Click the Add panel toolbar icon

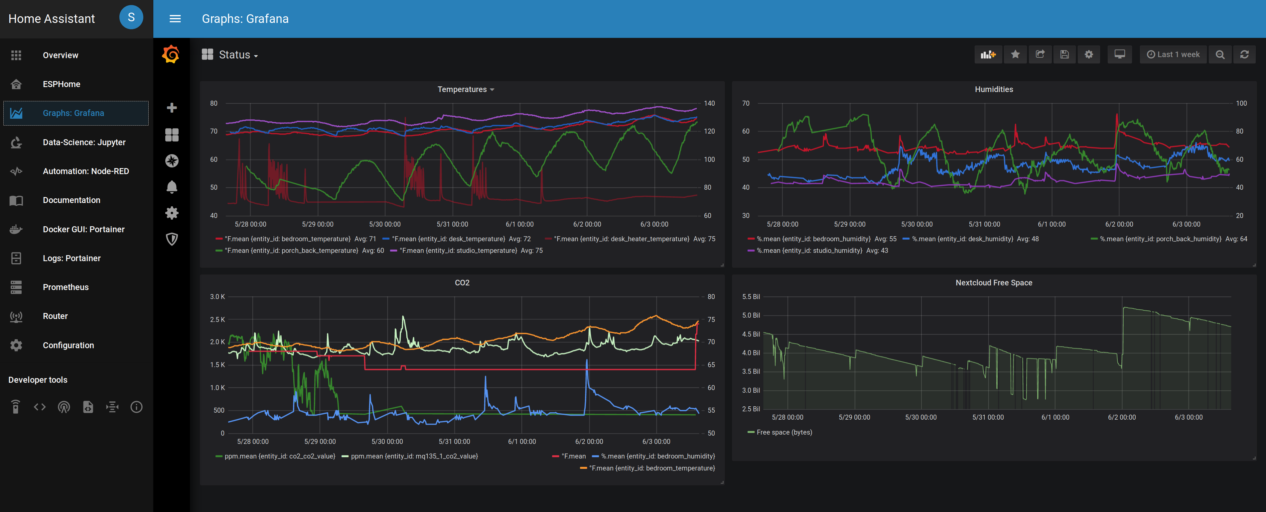pos(987,54)
